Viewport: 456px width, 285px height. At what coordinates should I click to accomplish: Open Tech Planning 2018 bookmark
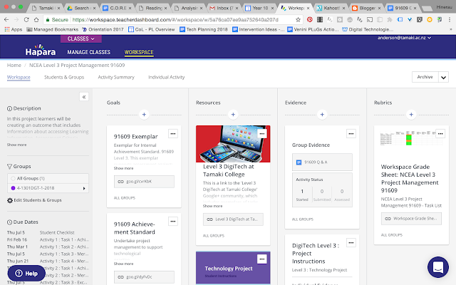click(204, 29)
